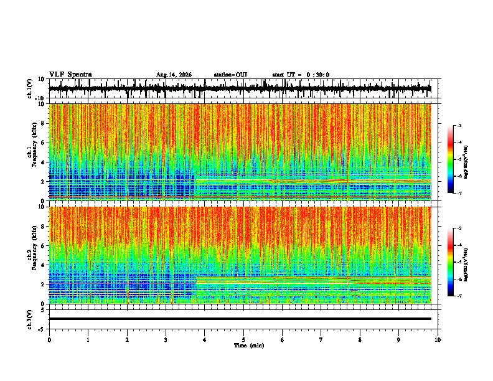Click the "-3" label on ch.1 color bar
493x381 pixels.
tap(459, 125)
